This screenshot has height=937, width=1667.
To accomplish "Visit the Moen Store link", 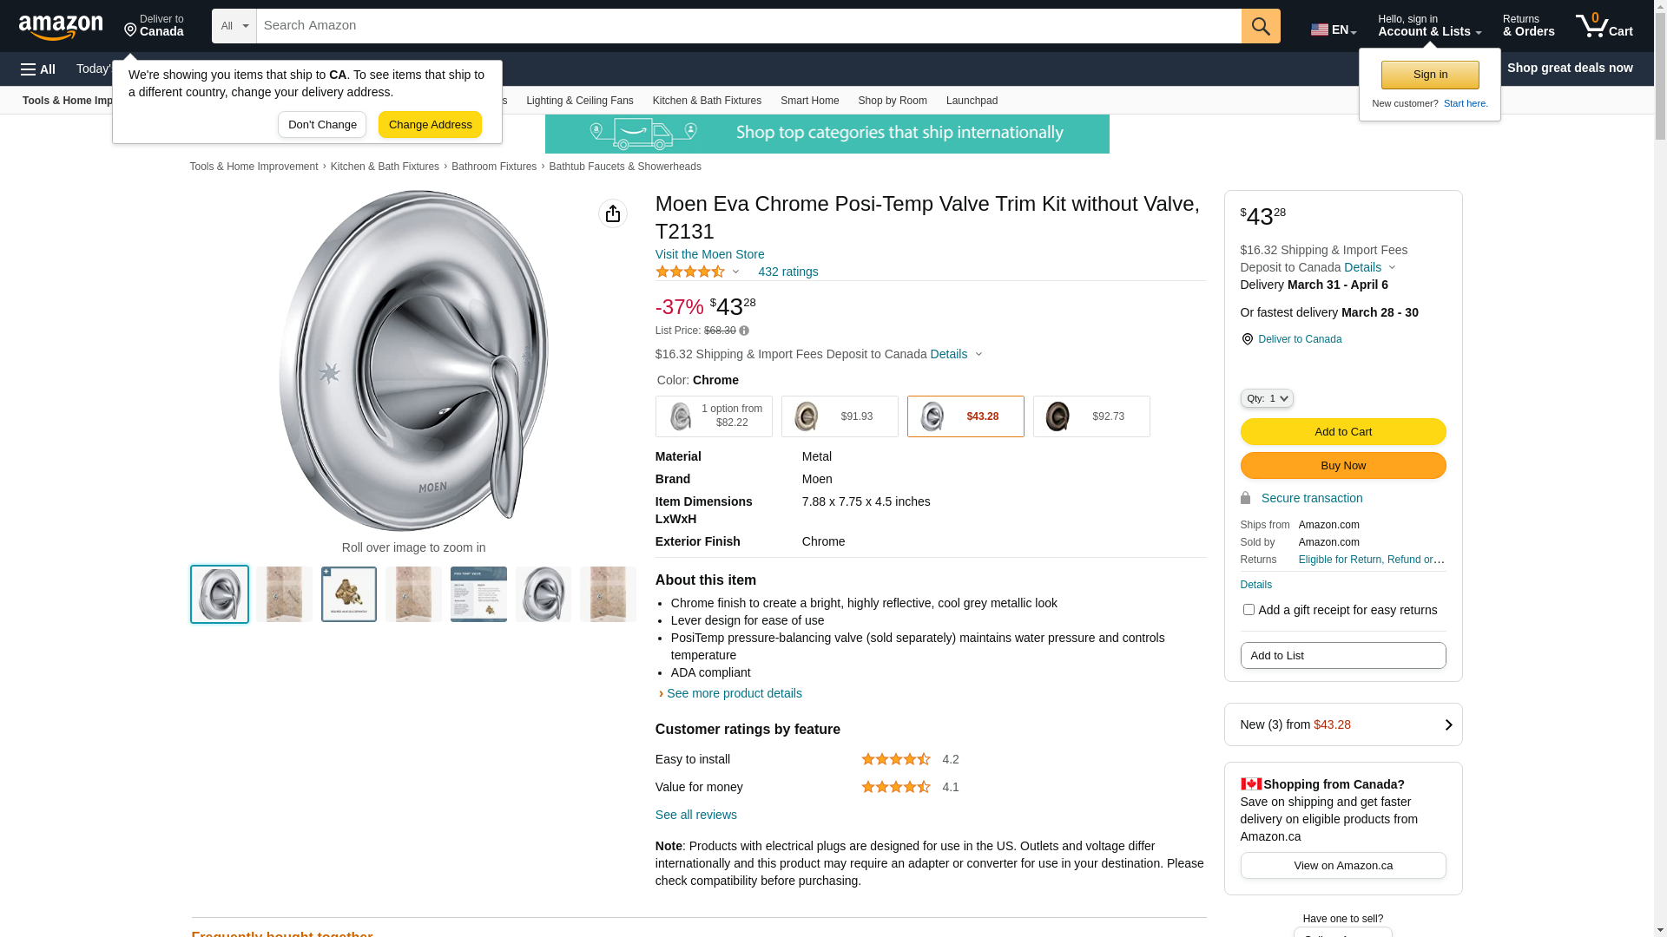I will 709,254.
